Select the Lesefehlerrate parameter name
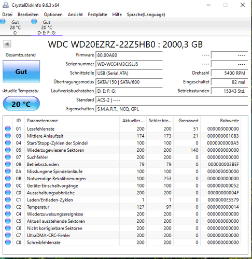252x259 pixels. pos(40,129)
